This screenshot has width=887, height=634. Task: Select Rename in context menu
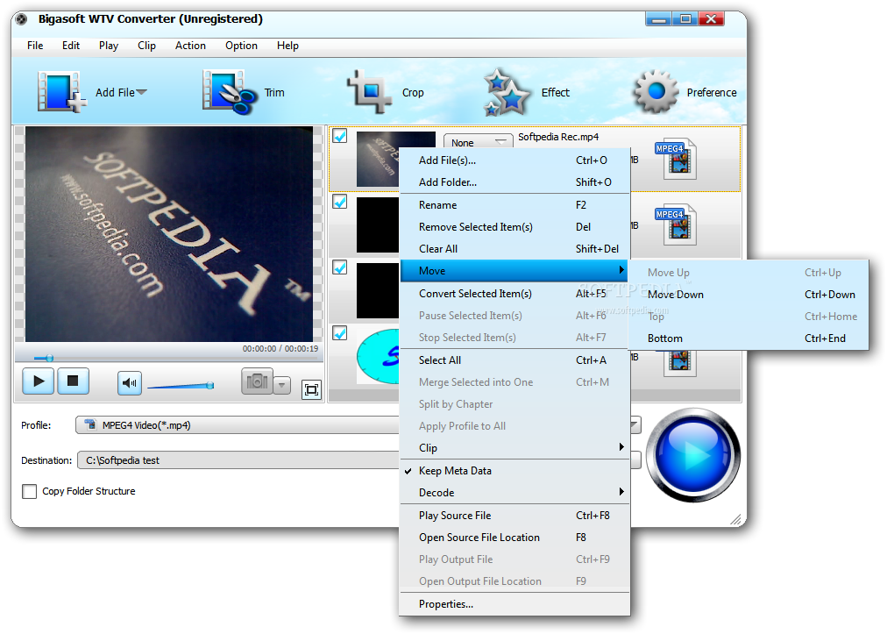514,205
